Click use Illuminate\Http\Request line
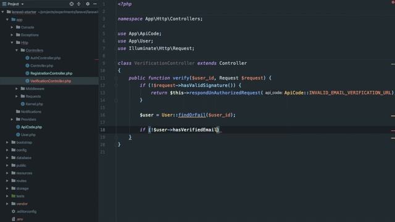 tap(156, 48)
